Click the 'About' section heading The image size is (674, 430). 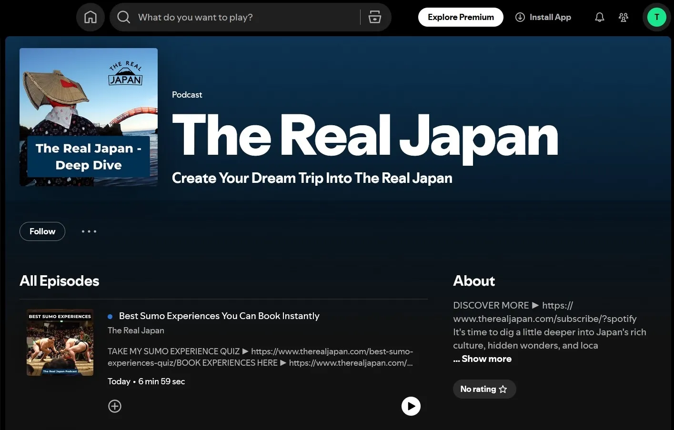pos(474,281)
